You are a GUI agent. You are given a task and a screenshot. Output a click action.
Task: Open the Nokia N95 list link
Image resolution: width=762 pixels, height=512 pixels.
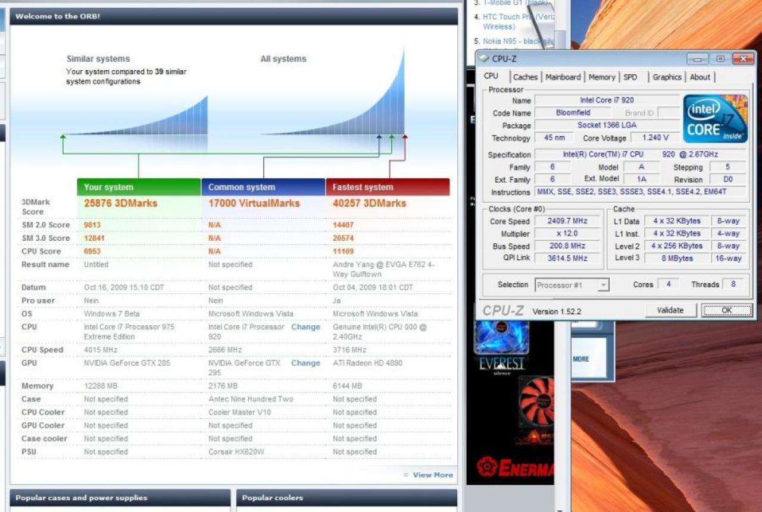[x=517, y=41]
